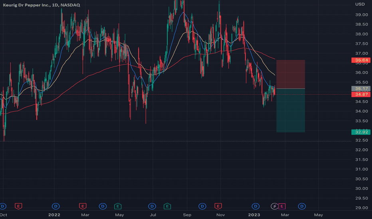Click the red stop-loss zone of the short position
Viewport: 372px width, 219px height.
[291, 74]
